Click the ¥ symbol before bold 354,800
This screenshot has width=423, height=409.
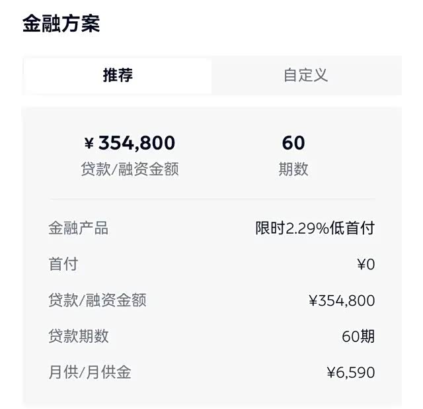click(90, 144)
